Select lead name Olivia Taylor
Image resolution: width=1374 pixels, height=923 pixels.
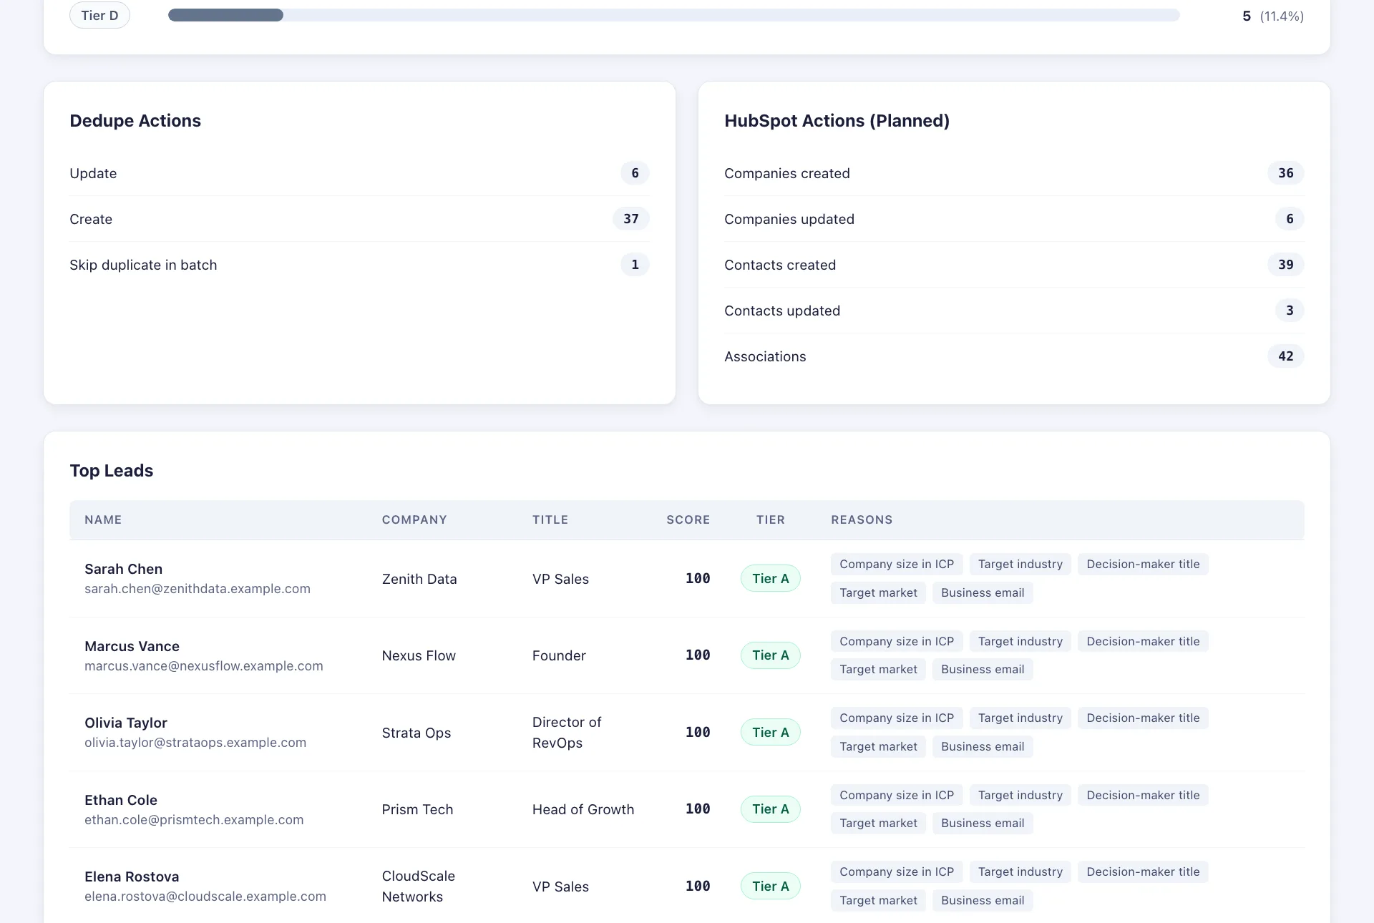click(126, 723)
